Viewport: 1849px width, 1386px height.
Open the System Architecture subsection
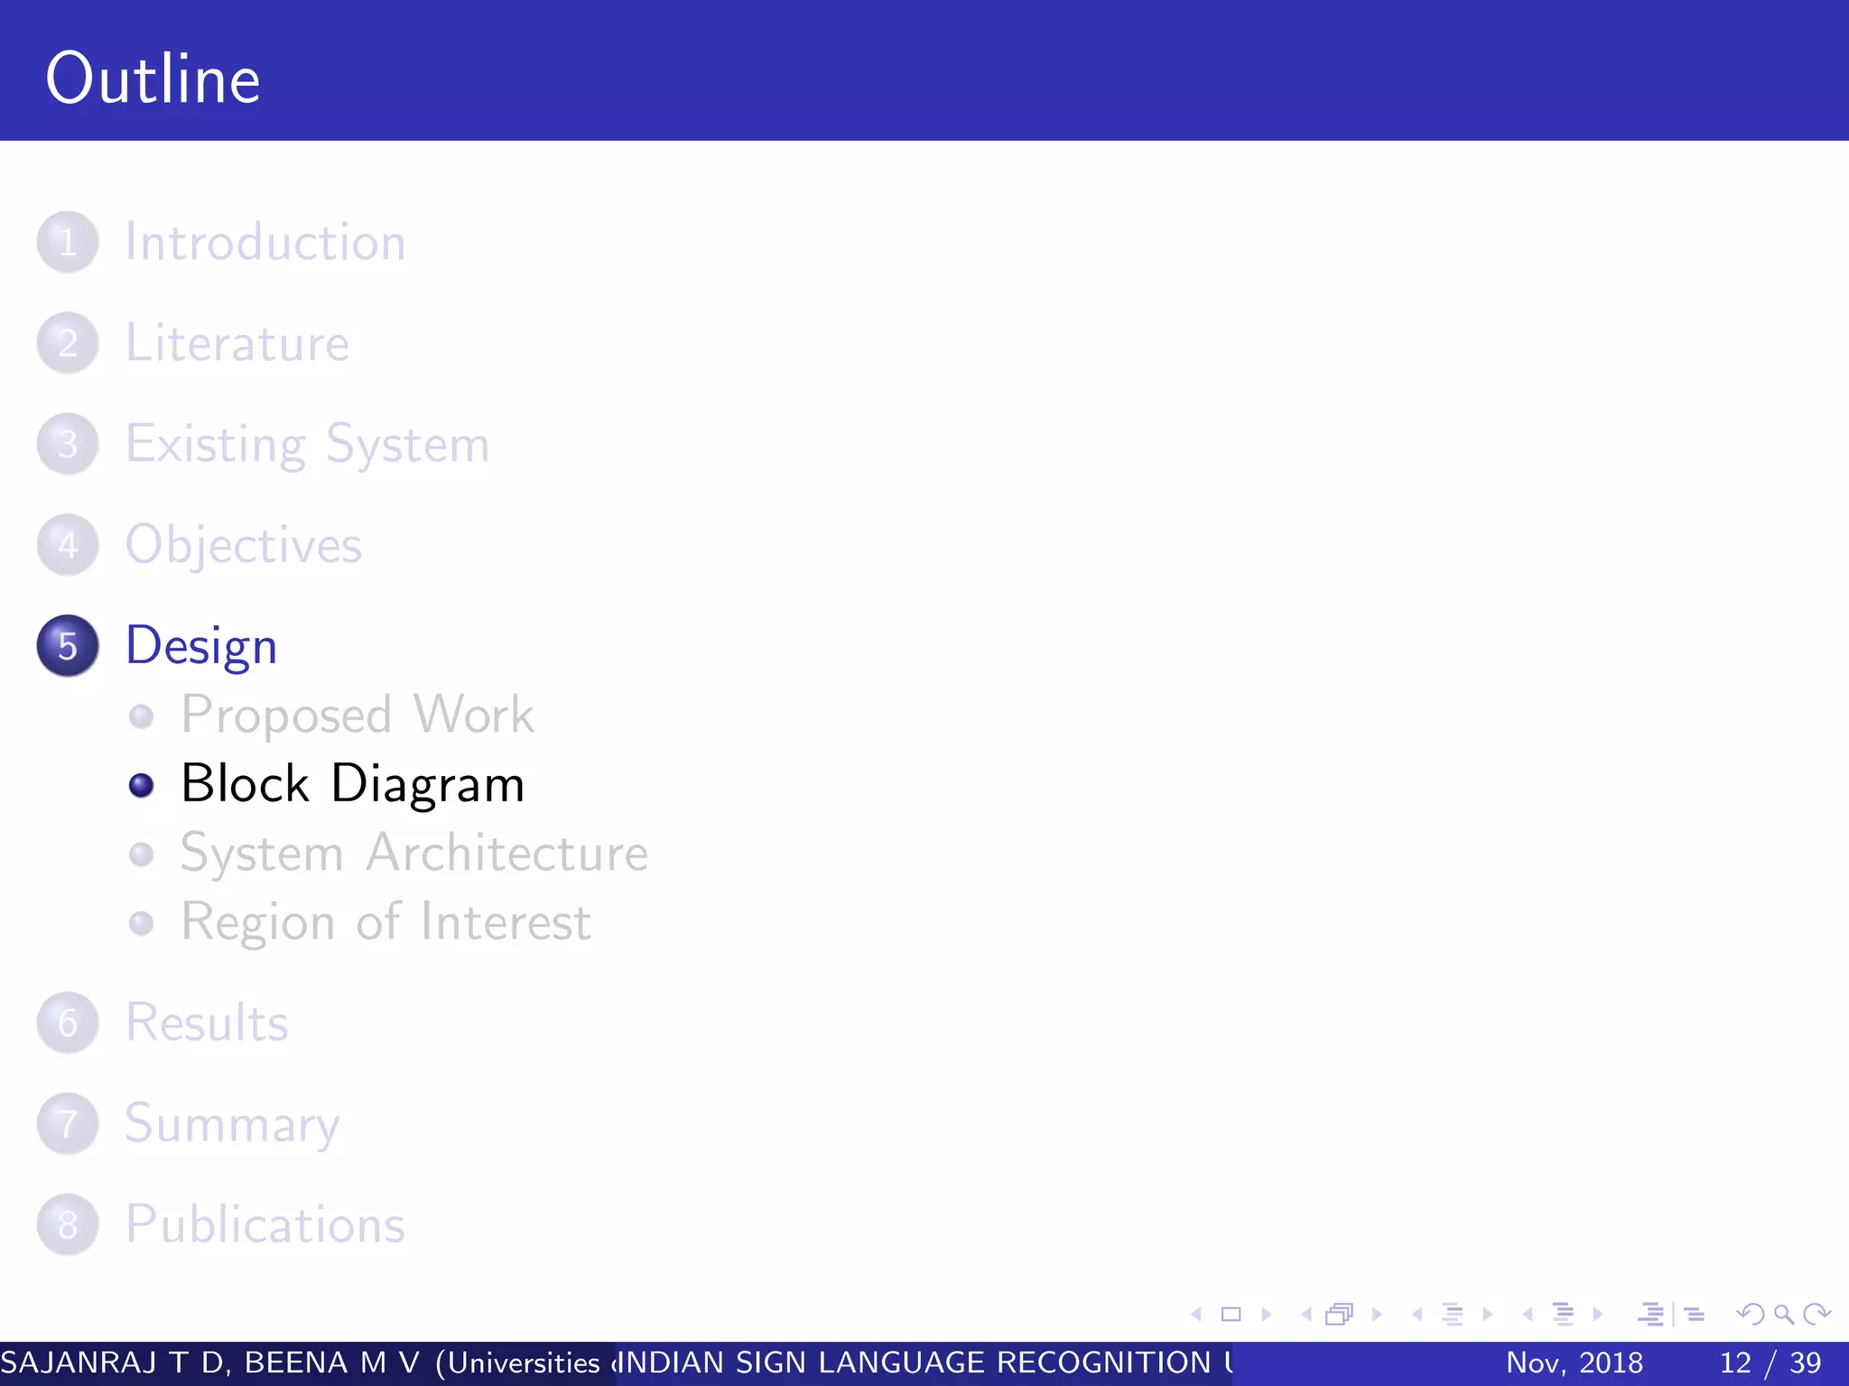click(x=413, y=853)
